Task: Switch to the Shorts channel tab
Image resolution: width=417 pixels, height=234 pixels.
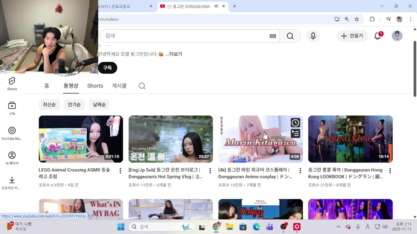Action: tap(95, 86)
